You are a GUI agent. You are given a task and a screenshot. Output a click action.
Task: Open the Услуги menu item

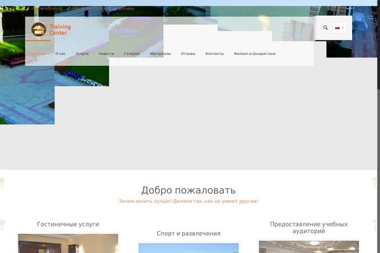pos(82,54)
